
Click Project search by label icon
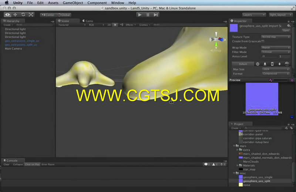tap(292, 128)
